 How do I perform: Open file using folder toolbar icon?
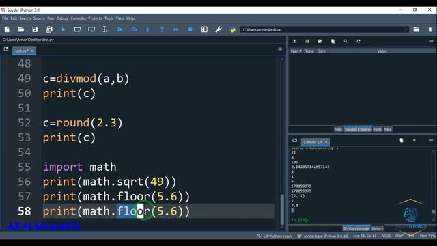pyautogui.click(x=21, y=29)
